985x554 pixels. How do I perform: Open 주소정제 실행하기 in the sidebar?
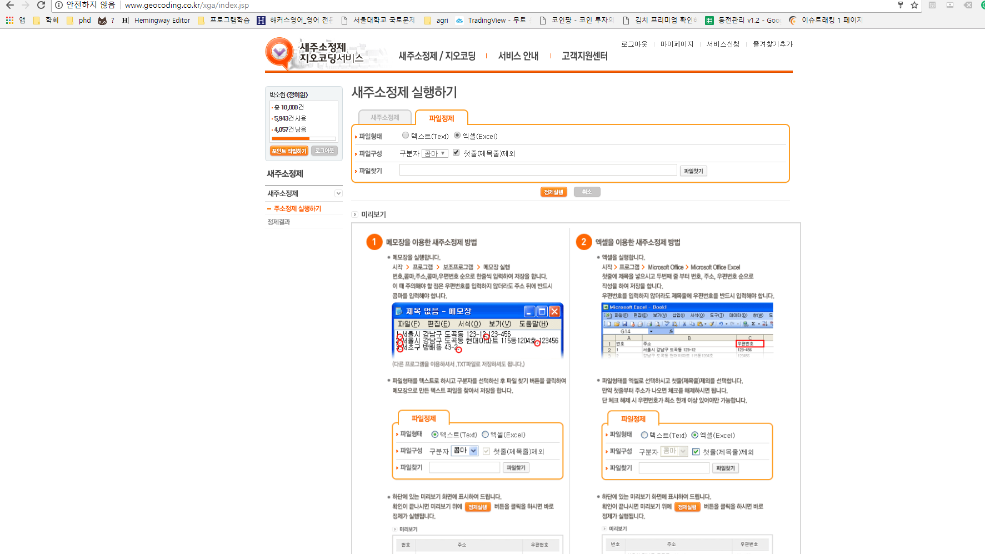(297, 208)
